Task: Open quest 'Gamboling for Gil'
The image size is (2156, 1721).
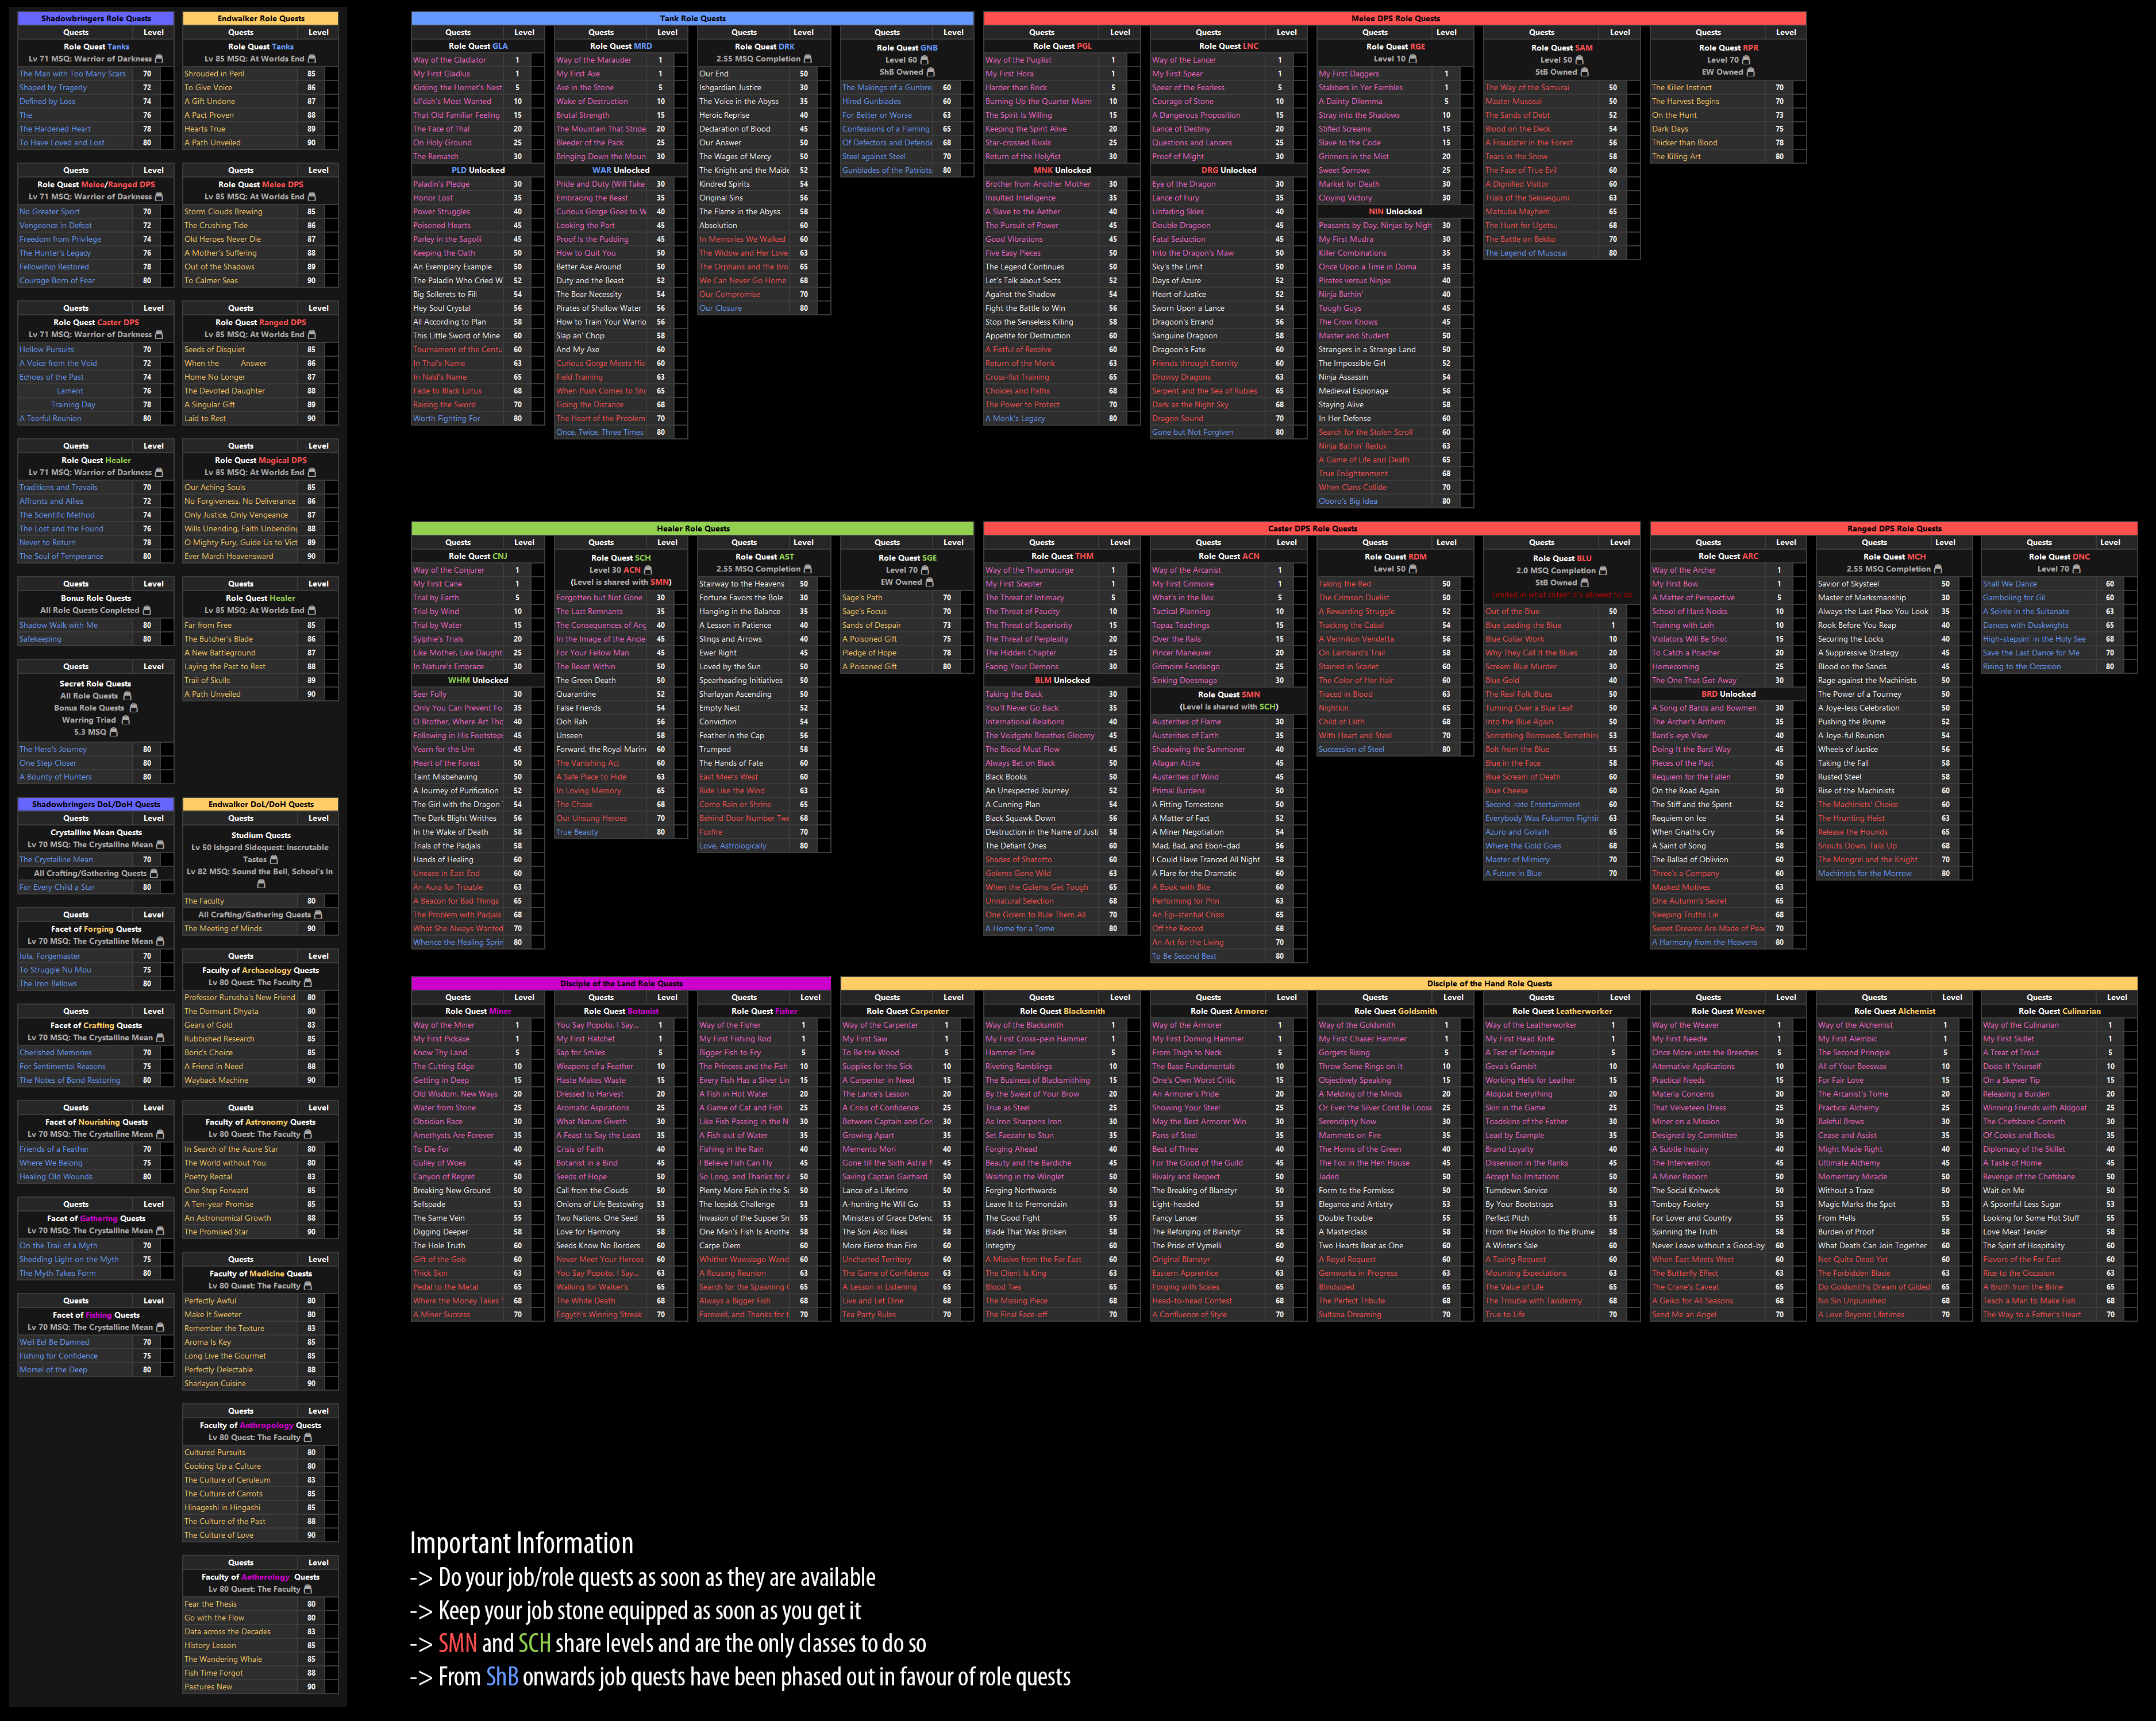Action: 2014,597
